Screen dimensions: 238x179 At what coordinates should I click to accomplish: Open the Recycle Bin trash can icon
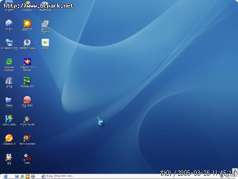point(9,83)
